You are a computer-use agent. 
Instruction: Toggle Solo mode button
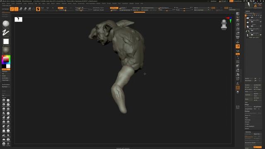(x=238, y=92)
